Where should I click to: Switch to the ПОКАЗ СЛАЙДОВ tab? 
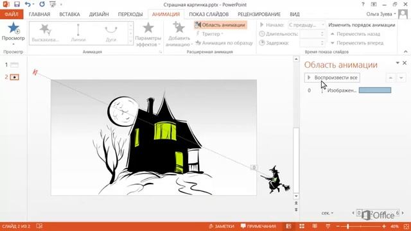point(209,14)
